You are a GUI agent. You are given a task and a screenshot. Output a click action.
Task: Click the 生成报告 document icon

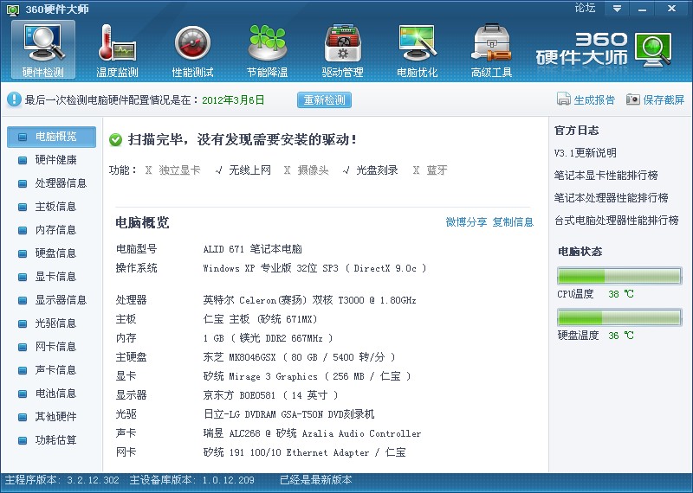564,99
